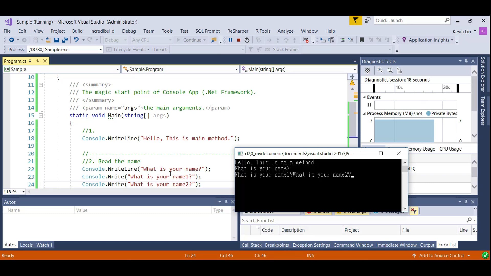Viewport: 491px width, 276px height.
Task: Zoom in on the Diagnostic Tools timeline
Action: pos(380,71)
